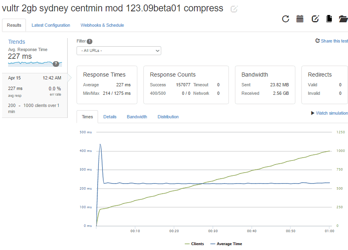Switch to the Results tab
The height and width of the screenshot is (250, 348).
14,25
